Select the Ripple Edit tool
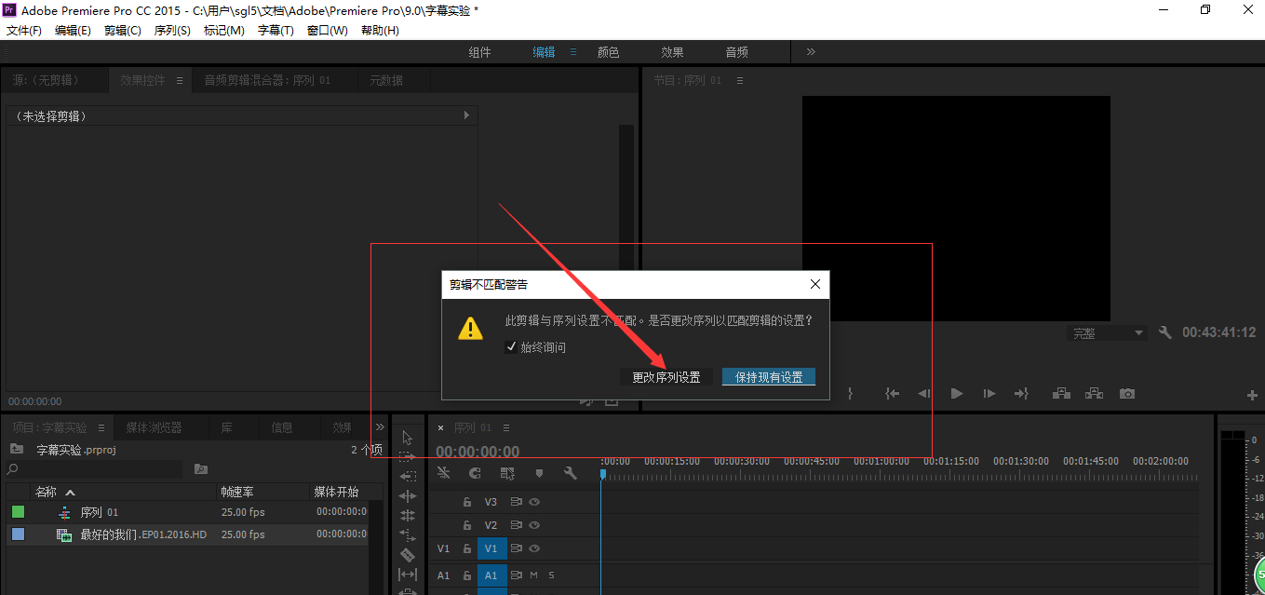1265x595 pixels. [407, 476]
